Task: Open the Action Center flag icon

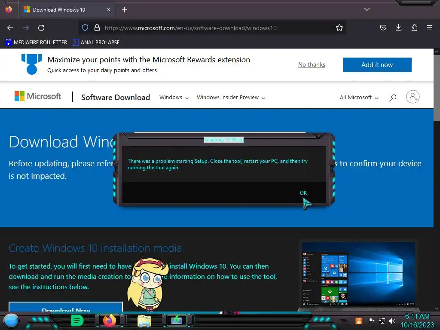Action: (x=371, y=321)
